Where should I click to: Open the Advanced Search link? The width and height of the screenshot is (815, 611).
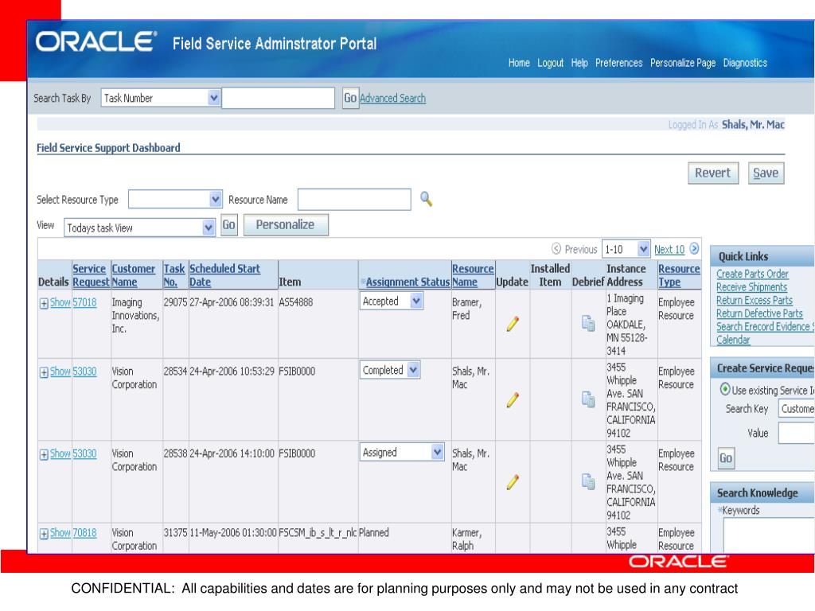[392, 98]
